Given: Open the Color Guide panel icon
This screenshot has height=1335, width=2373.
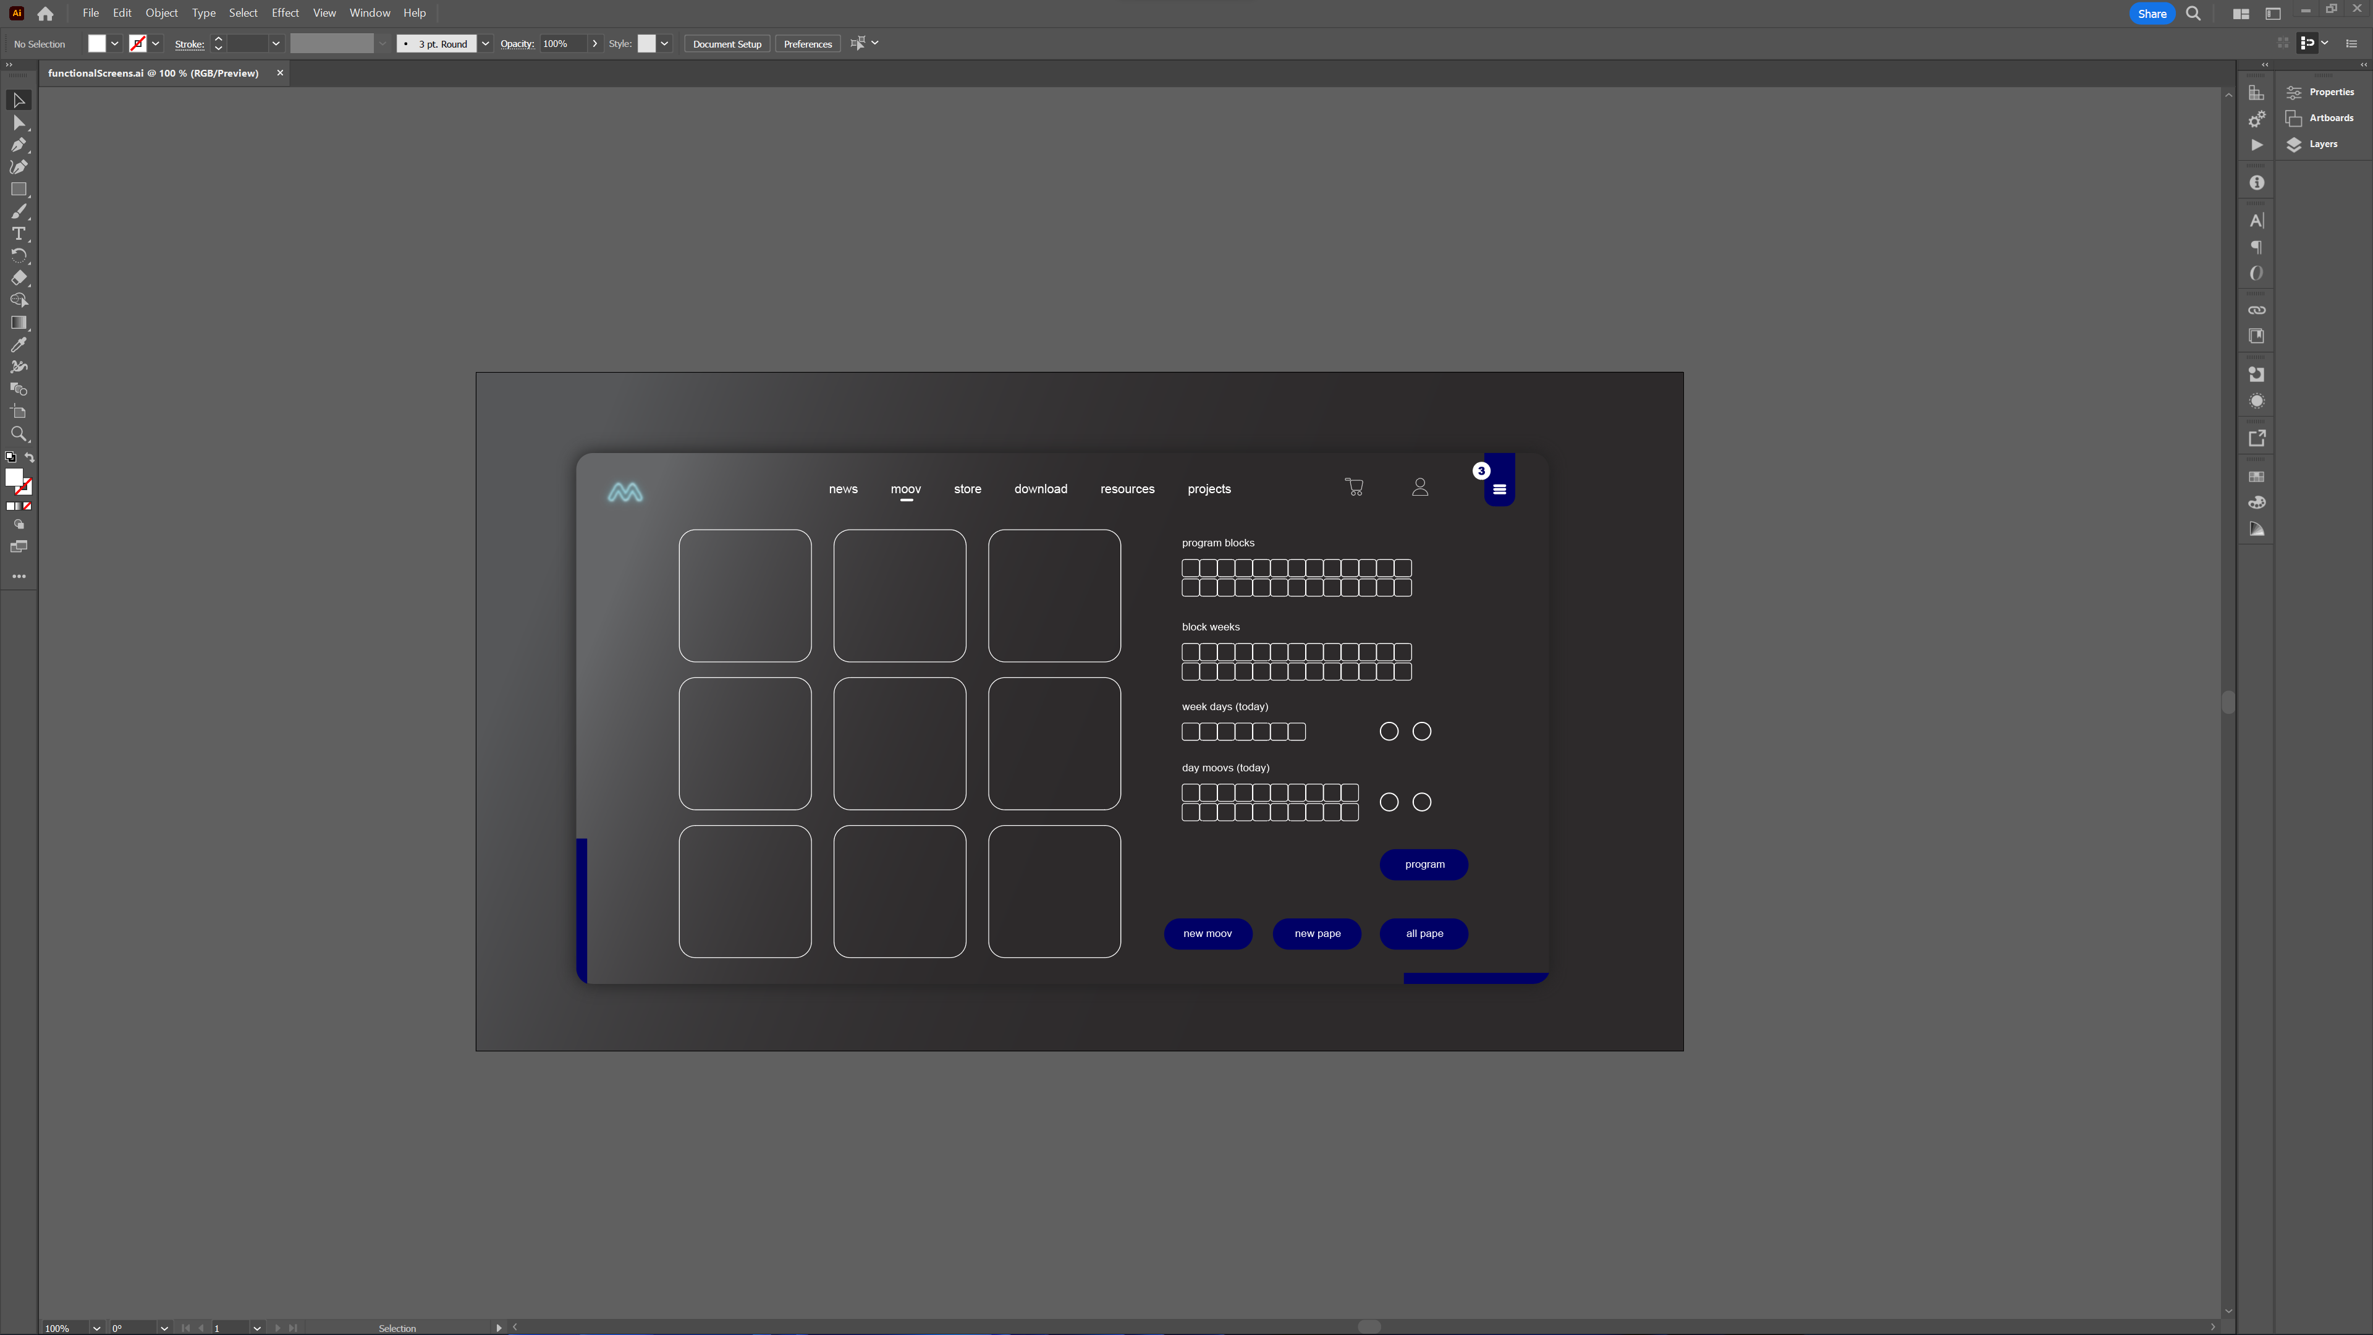Looking at the screenshot, I should (2256, 529).
